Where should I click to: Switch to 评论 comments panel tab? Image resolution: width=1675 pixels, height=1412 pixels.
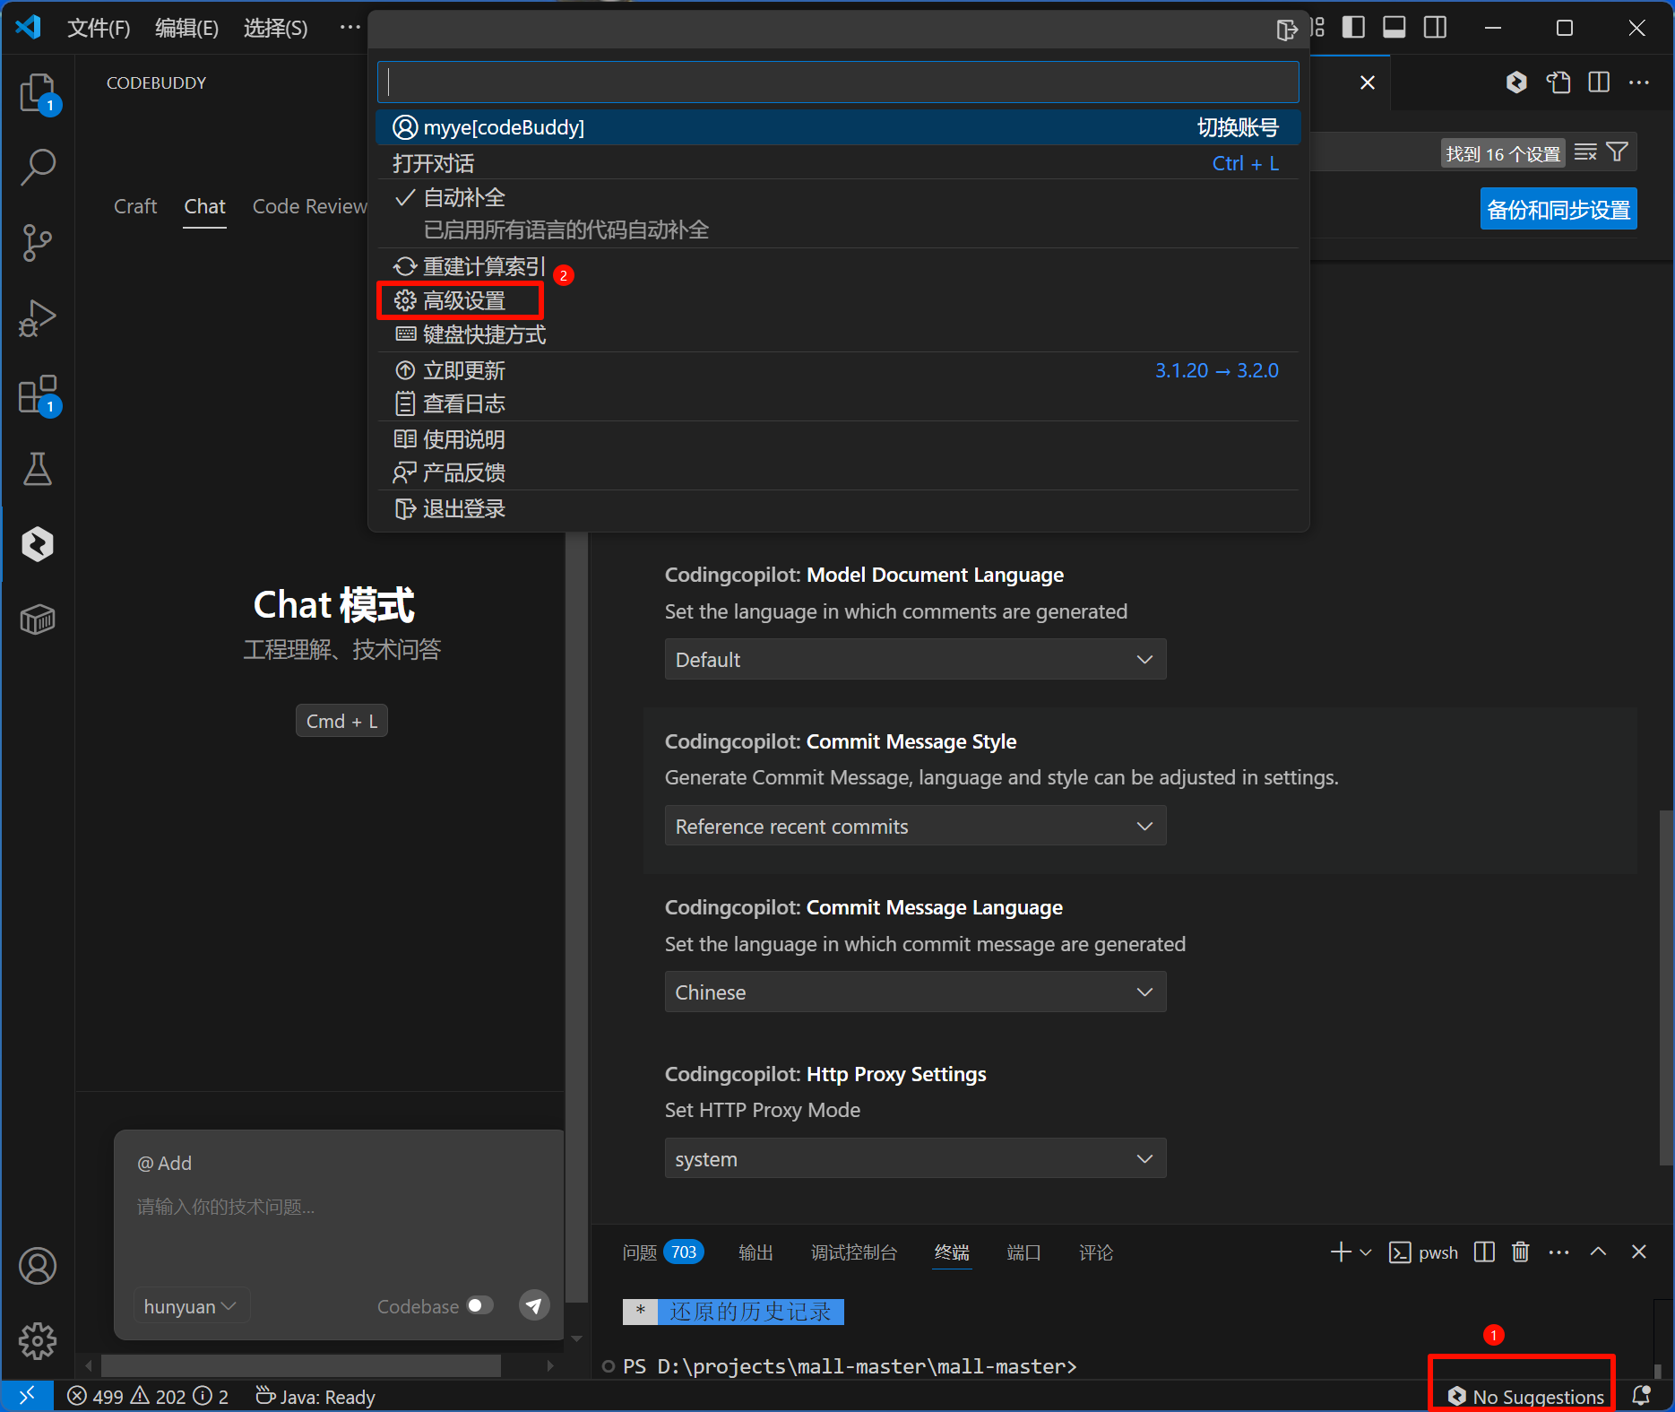coord(1095,1252)
